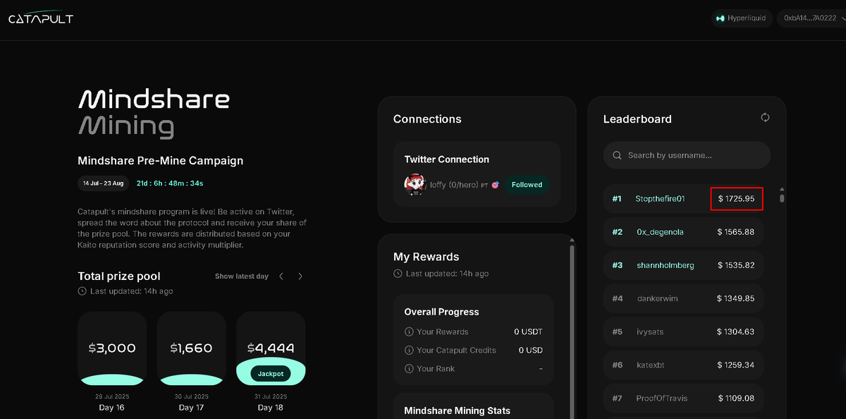The width and height of the screenshot is (846, 419).
Task: Click the $ 1725.95 reward value
Action: pyautogui.click(x=736, y=199)
